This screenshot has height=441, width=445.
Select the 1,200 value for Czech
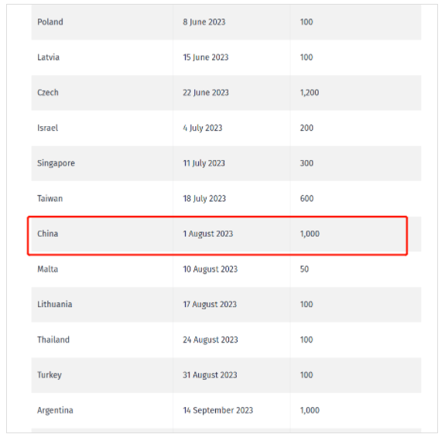pyautogui.click(x=310, y=93)
